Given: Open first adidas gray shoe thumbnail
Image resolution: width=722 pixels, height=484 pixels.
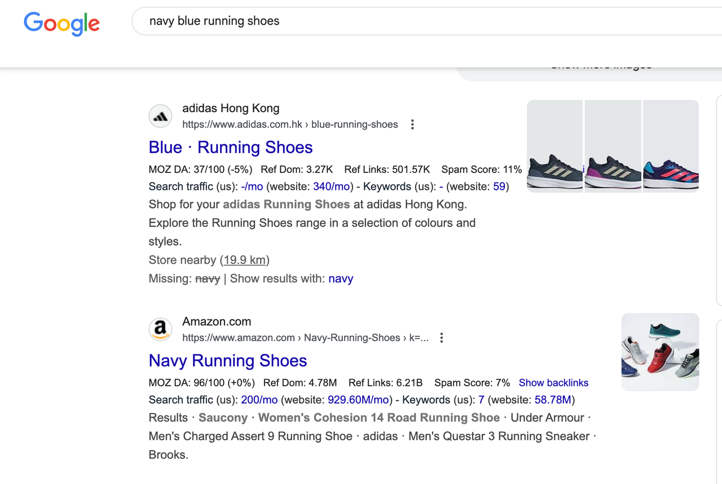Looking at the screenshot, I should (x=555, y=146).
